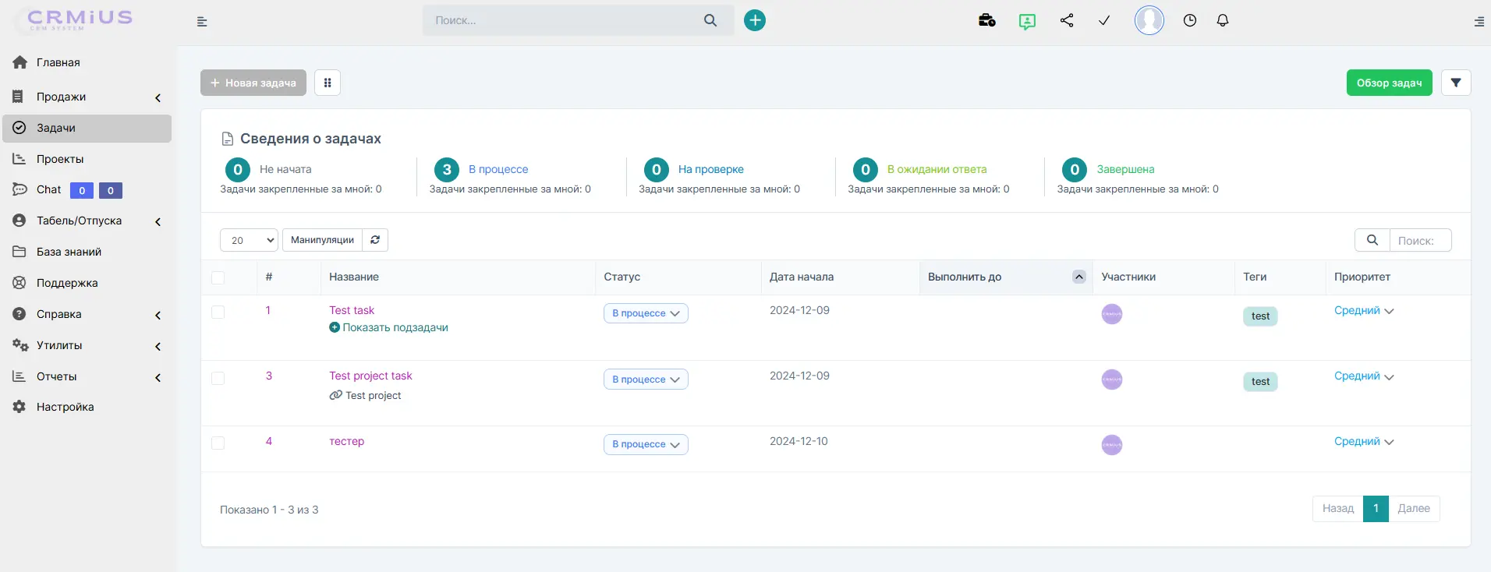Click the Обзор задач button
1491x572 pixels.
(1389, 83)
